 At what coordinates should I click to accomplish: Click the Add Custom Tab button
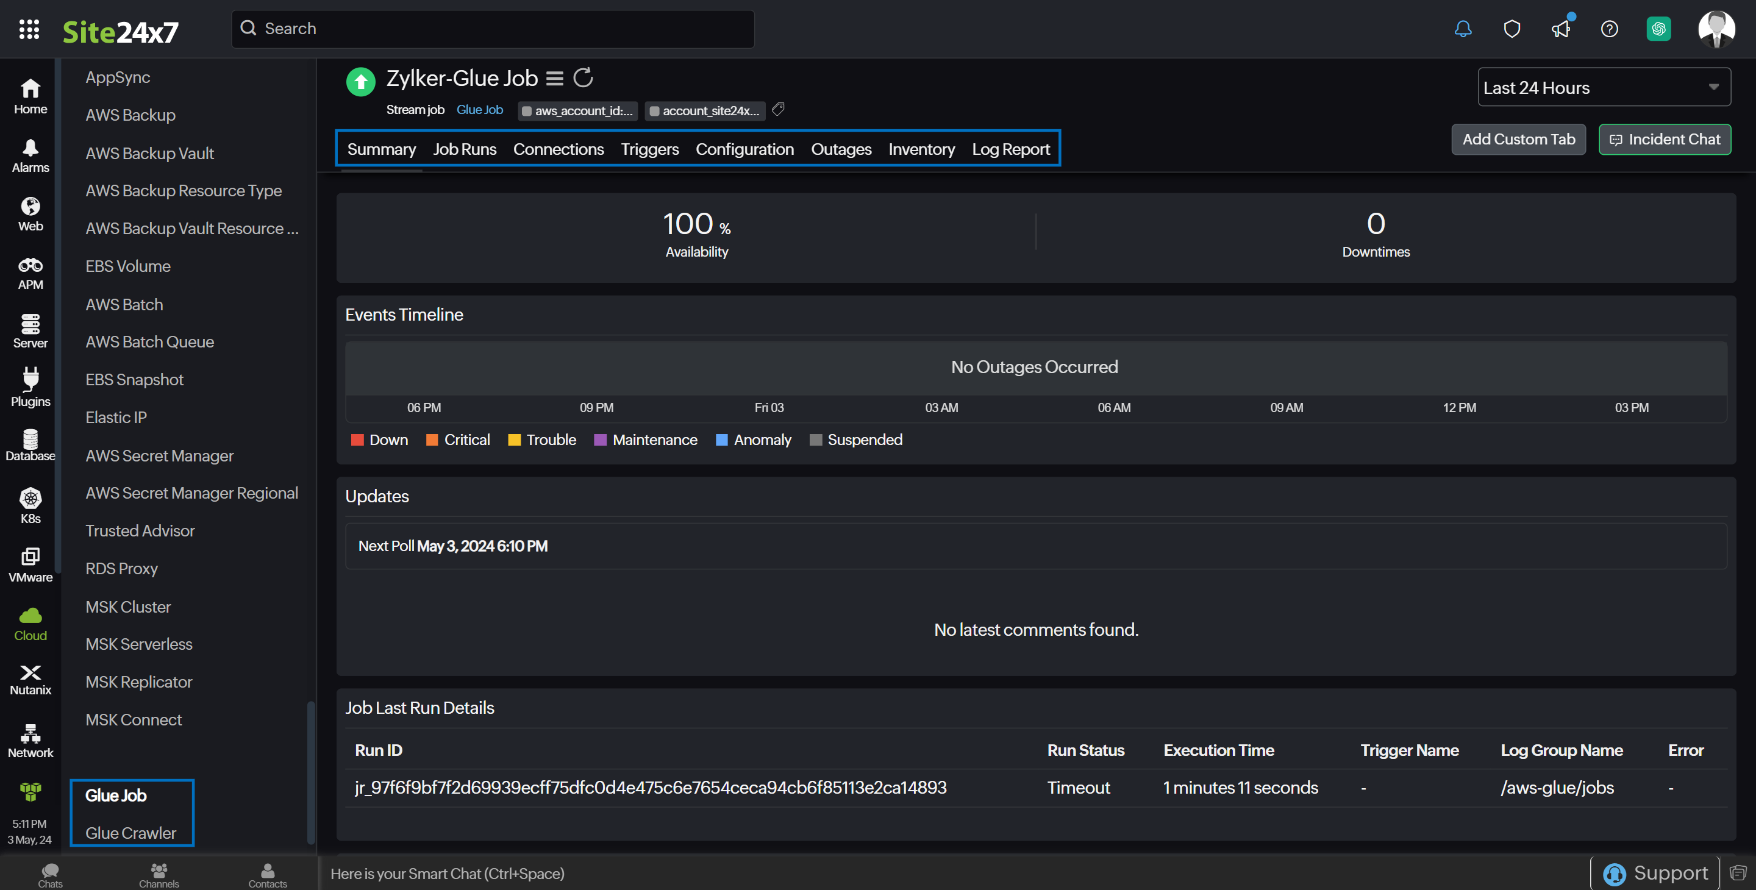coord(1518,139)
